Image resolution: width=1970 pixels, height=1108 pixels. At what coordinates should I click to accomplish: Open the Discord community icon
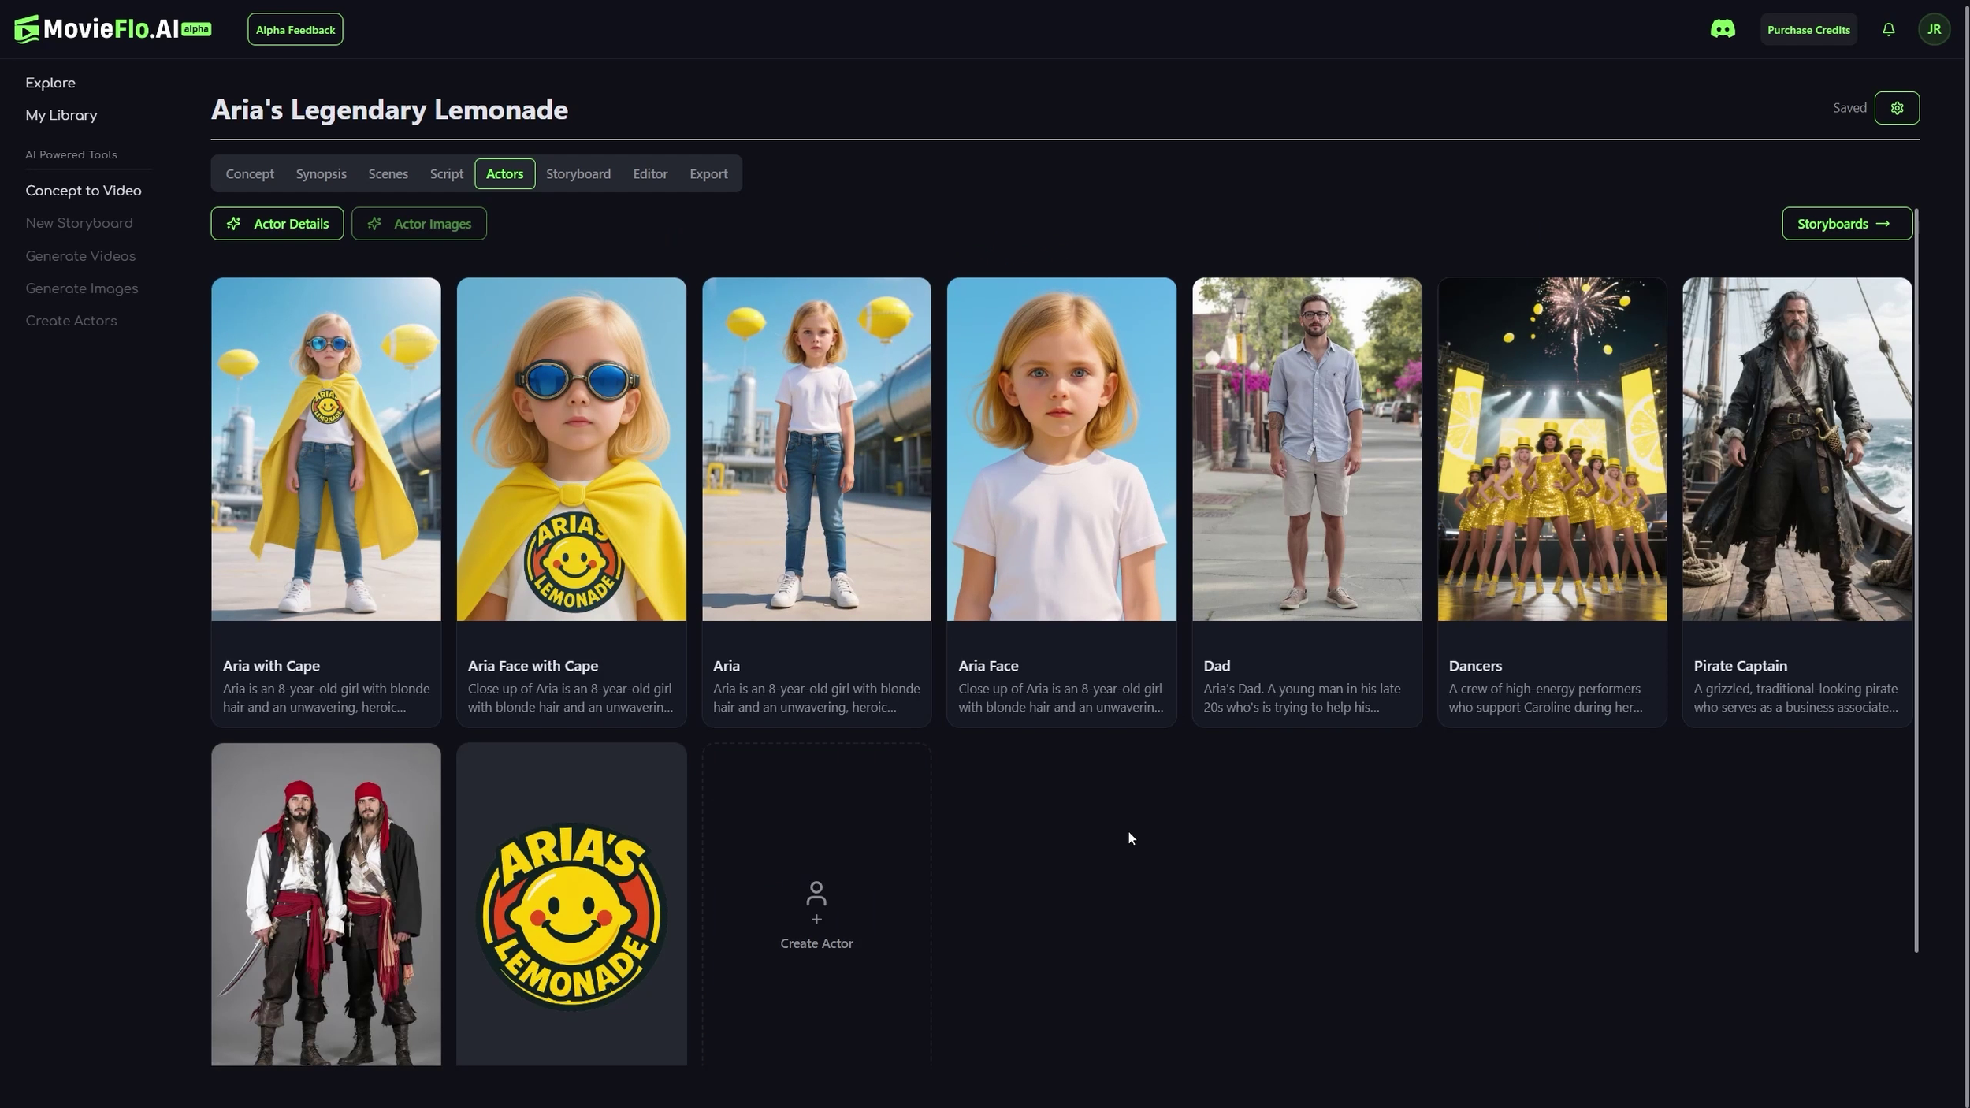1722,29
